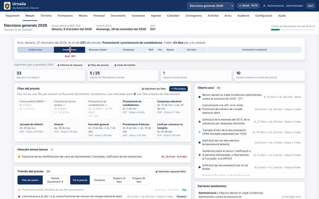This screenshot has height=199, width=319.
Task: Click the Escrutini phase in the timeline
Action: click(x=192, y=50)
